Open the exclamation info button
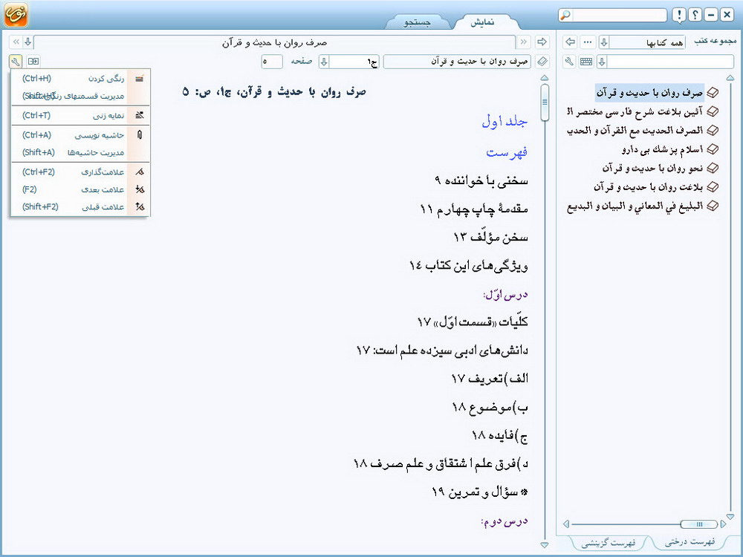Screen dimensions: 743x557 (679, 15)
